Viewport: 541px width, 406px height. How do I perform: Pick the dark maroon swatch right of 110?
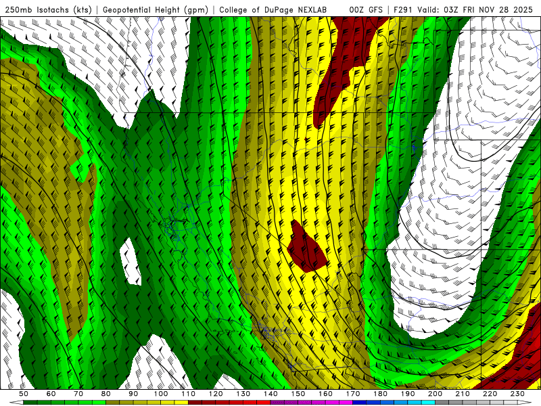(195, 403)
